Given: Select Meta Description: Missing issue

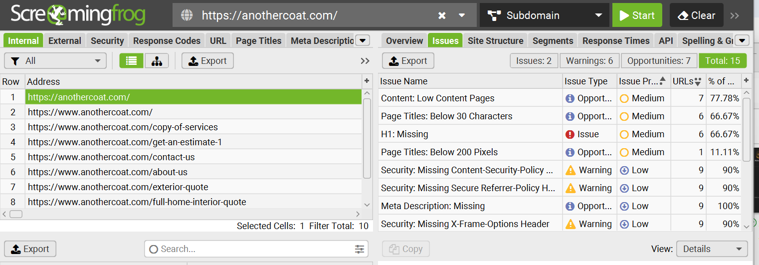Looking at the screenshot, I should coord(560,206).
